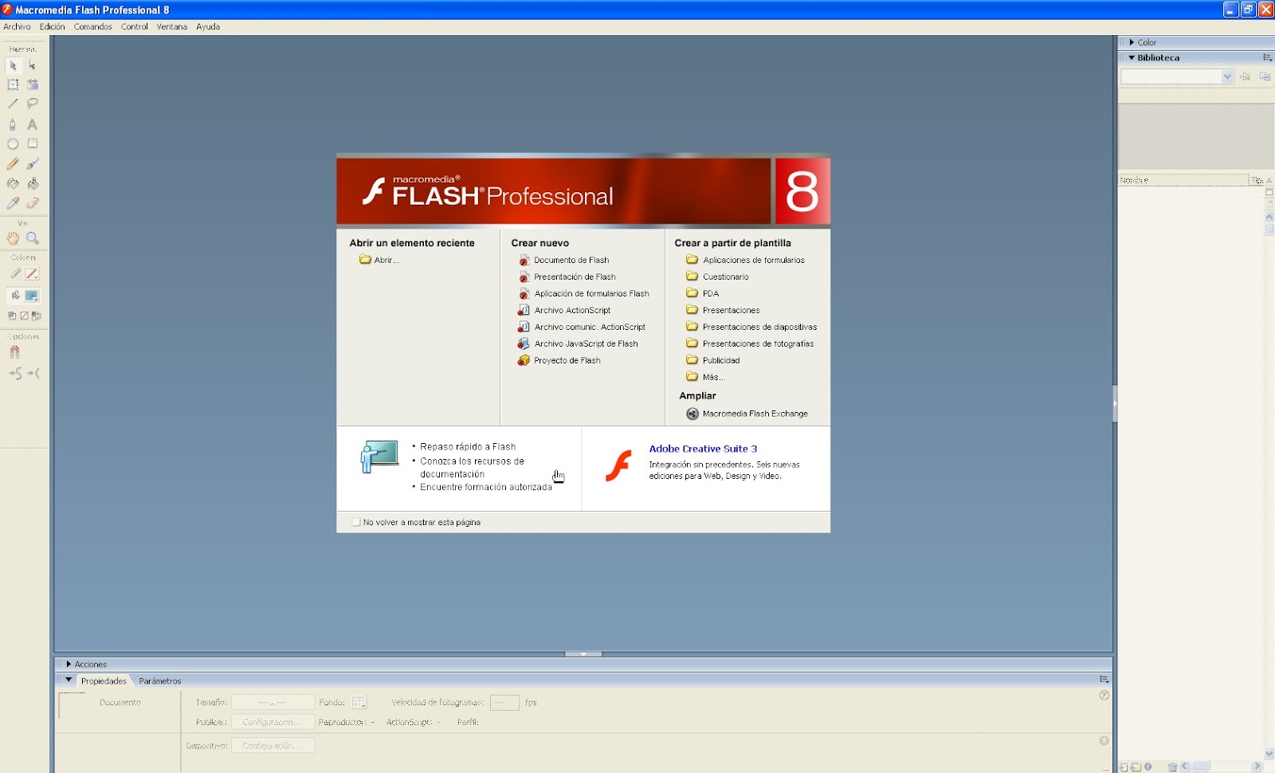
Task: Switch to the Parámetros tab
Action: pos(159,681)
